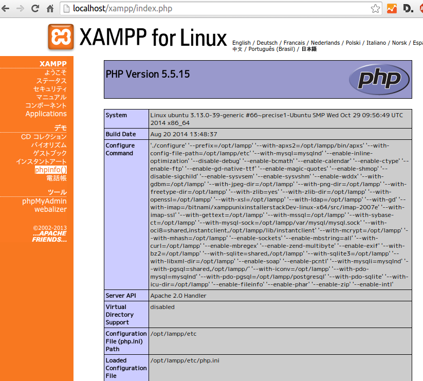Select the highlighted phpinfo() sidebar item

pos(51,170)
